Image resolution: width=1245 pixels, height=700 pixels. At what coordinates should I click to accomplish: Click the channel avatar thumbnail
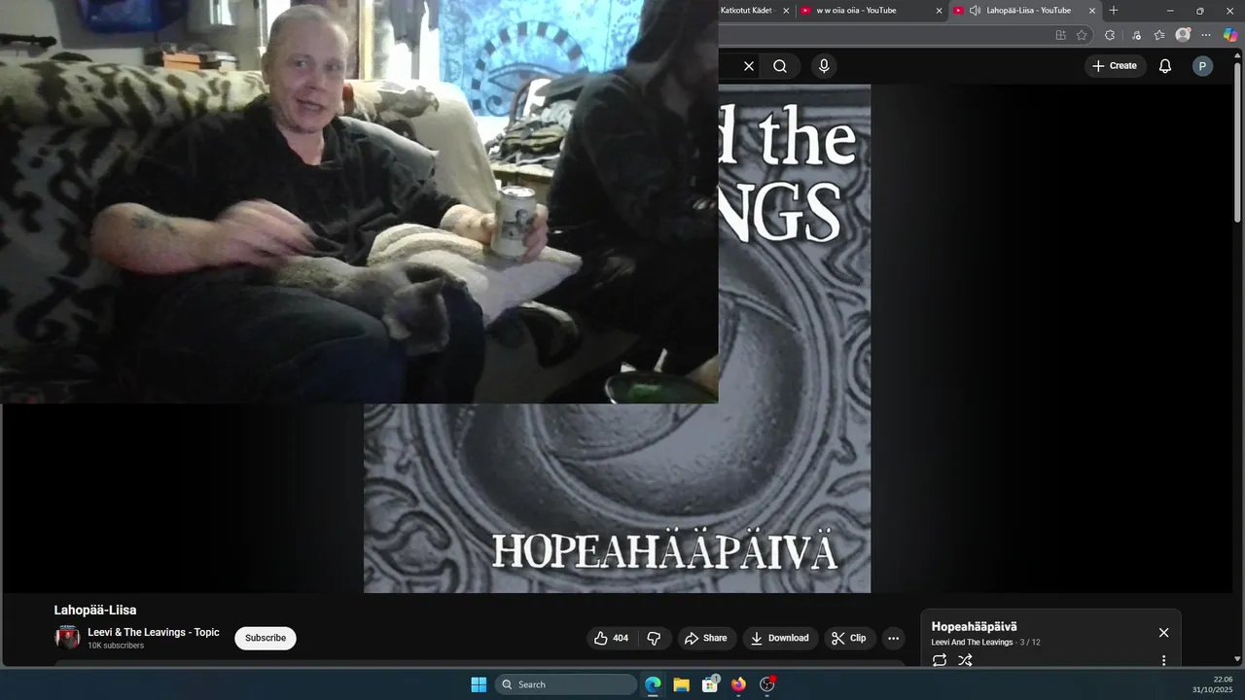pos(67,638)
